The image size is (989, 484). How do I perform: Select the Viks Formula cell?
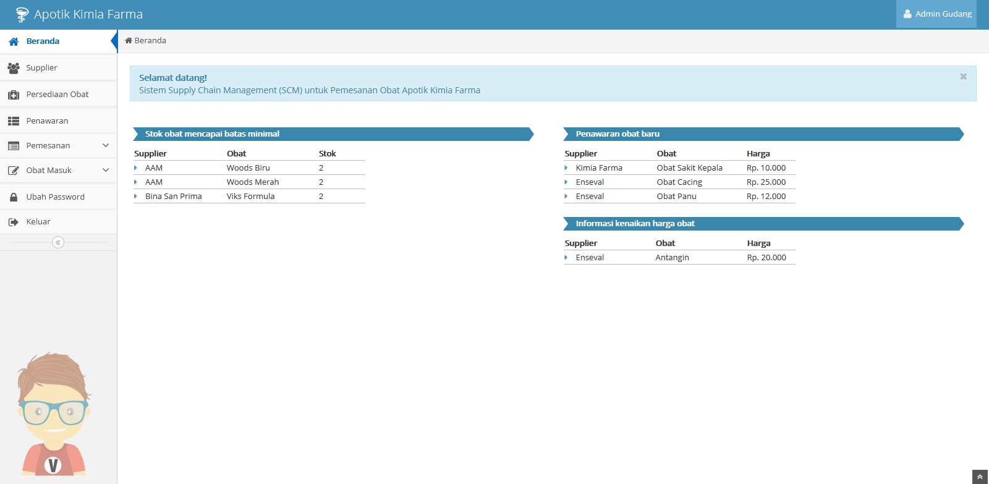pyautogui.click(x=250, y=196)
